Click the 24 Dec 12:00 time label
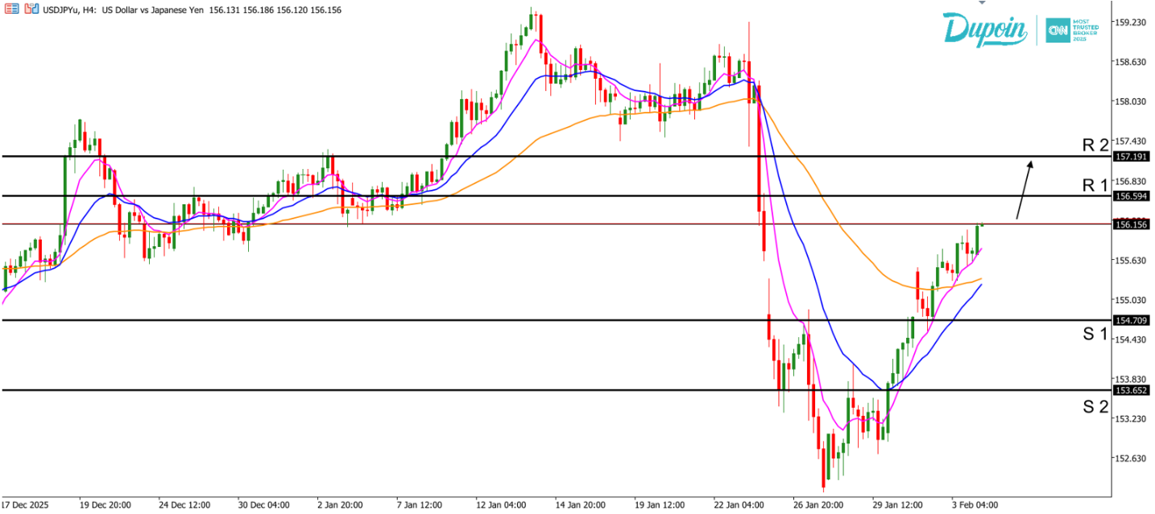 click(184, 505)
